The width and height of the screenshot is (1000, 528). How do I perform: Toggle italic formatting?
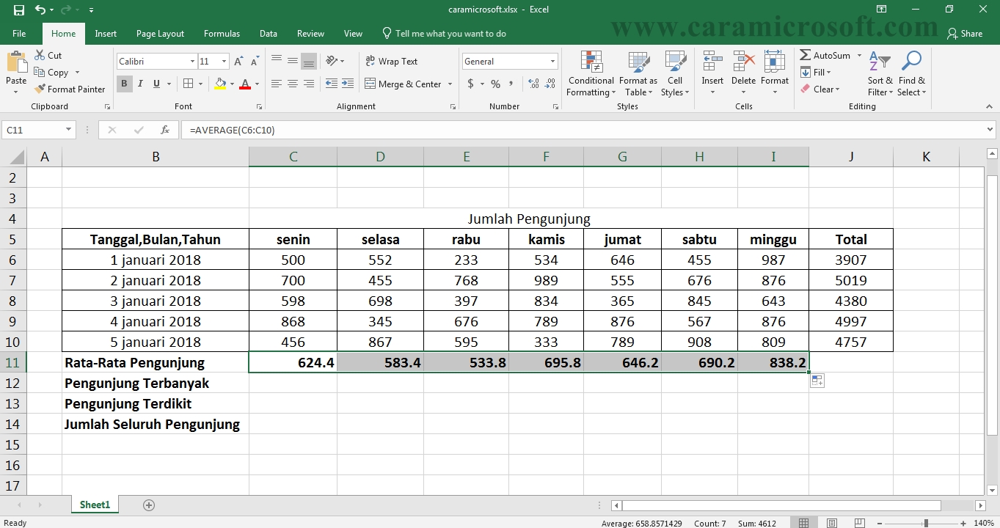(x=139, y=84)
